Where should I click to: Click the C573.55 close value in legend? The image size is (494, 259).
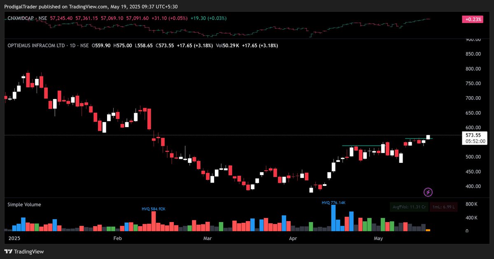coord(164,46)
